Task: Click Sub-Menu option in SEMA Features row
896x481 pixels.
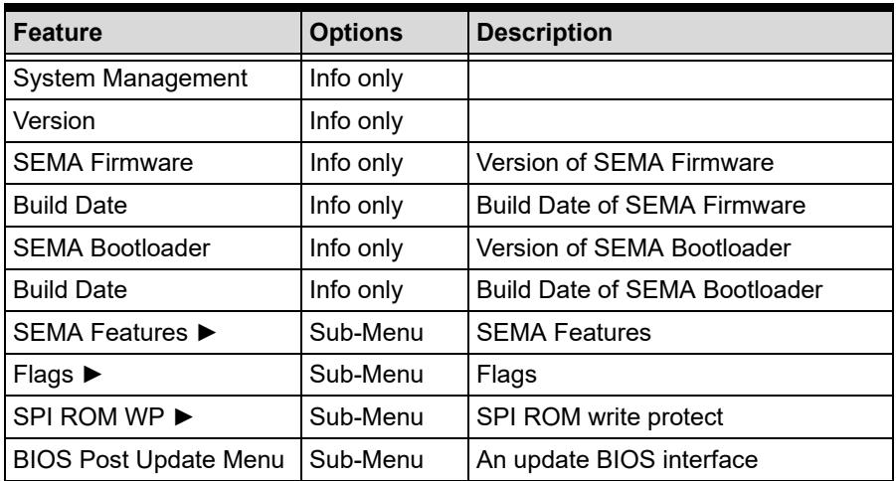Action: [366, 333]
